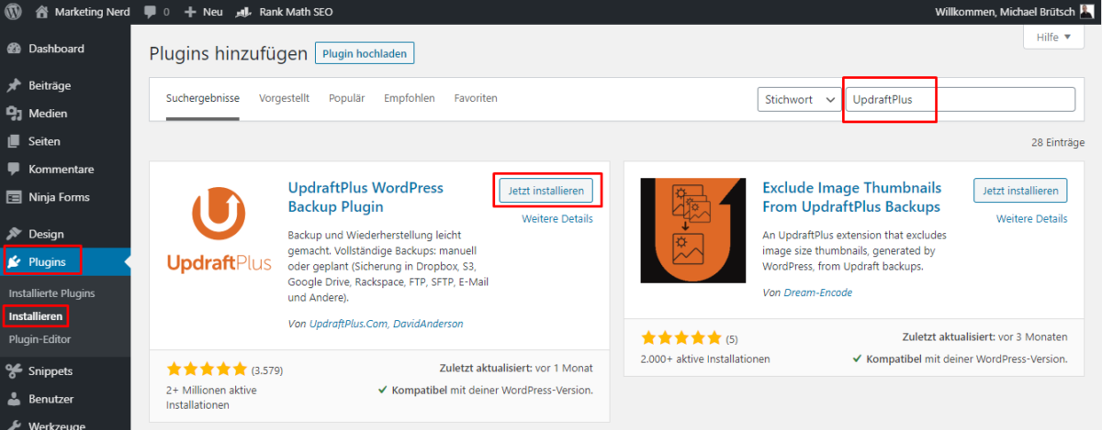Switch to the Populär tab
This screenshot has height=430, width=1102.
pyautogui.click(x=346, y=98)
